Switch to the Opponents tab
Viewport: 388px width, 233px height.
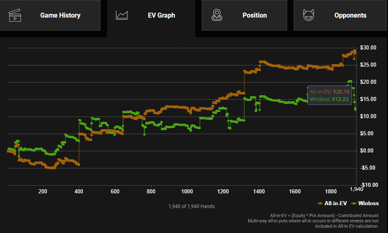click(x=340, y=16)
